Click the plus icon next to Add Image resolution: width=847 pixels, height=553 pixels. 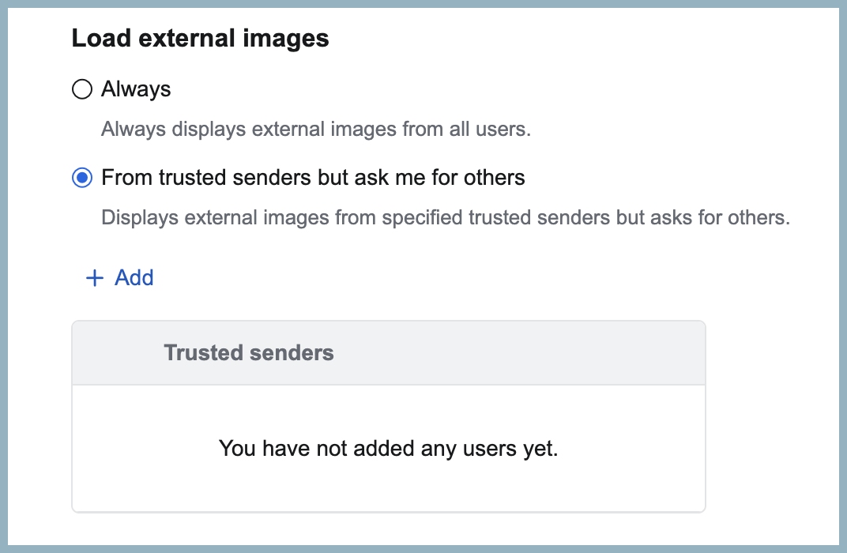93,278
